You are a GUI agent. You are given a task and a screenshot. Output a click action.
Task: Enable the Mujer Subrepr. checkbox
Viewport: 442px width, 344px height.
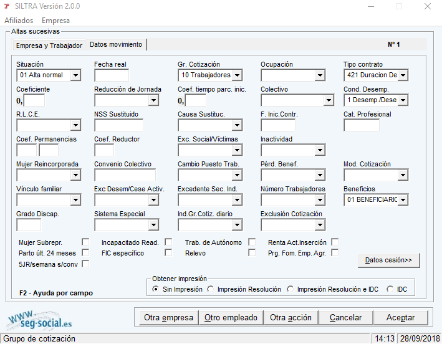85,242
